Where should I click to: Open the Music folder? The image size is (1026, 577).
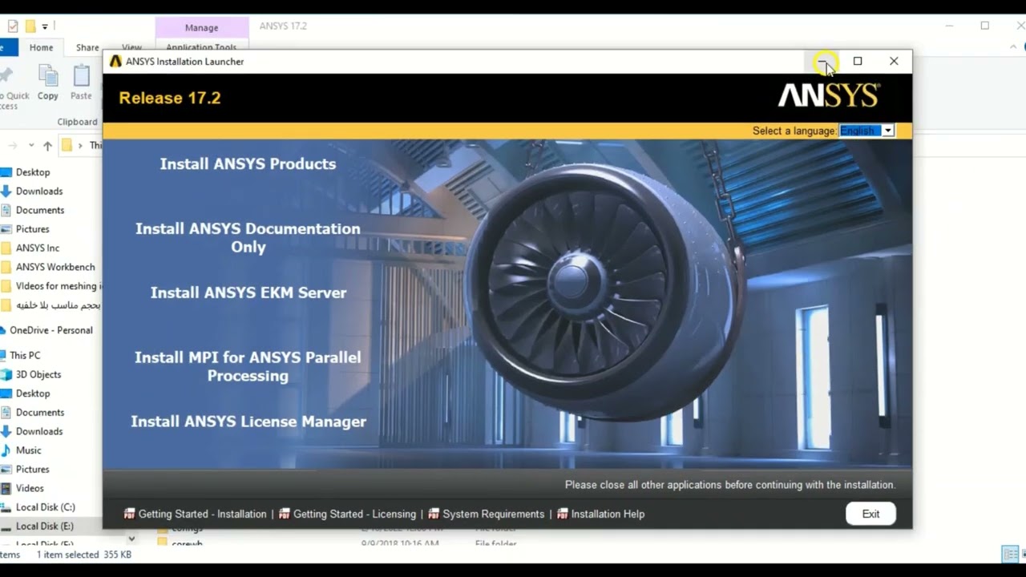[x=29, y=450]
